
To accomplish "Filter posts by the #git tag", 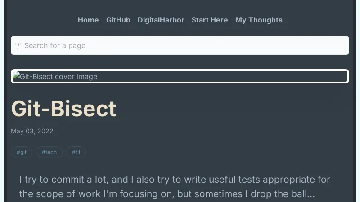I will coord(22,152).
